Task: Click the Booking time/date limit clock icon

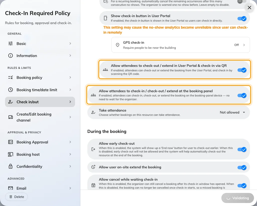Action: point(11,90)
